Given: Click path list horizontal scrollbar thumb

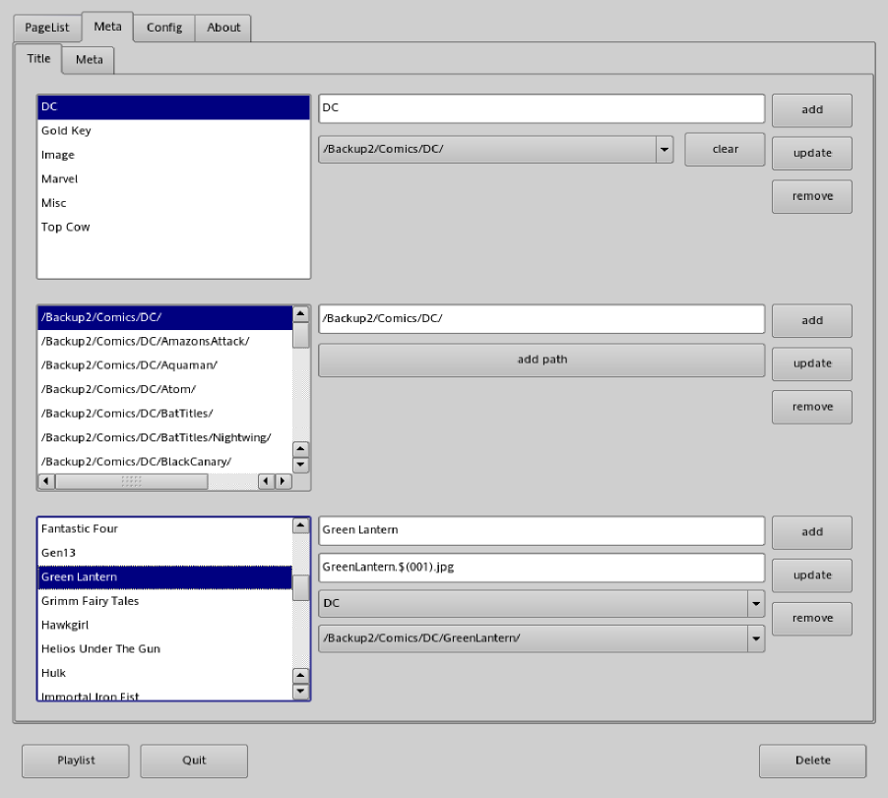Looking at the screenshot, I should [131, 482].
